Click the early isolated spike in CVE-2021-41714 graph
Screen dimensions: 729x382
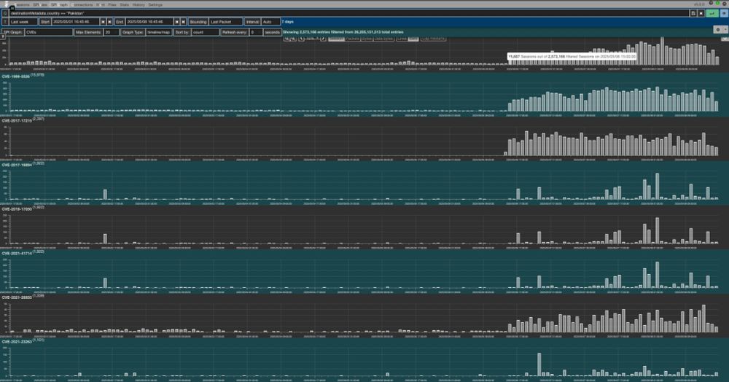click(x=105, y=283)
